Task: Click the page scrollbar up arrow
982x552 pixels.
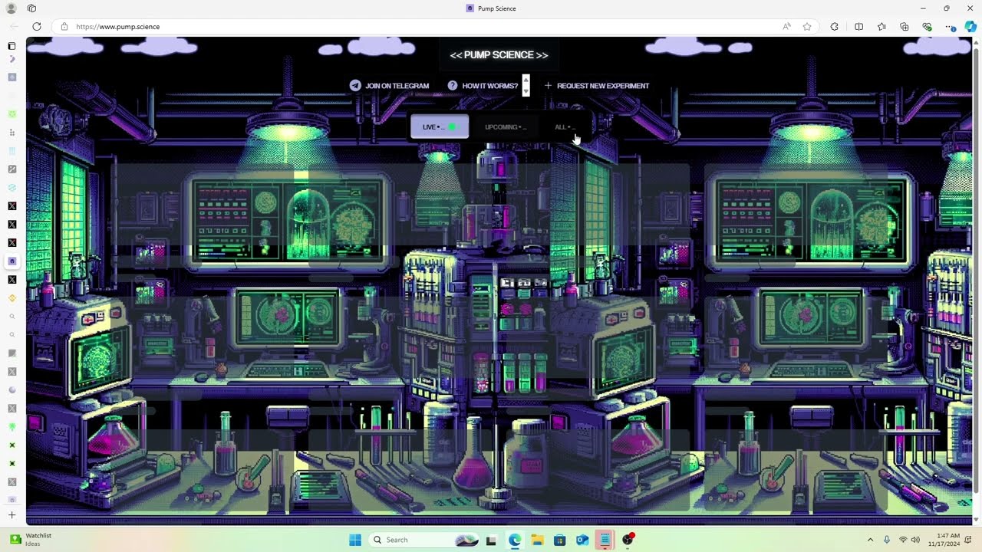Action: pos(977,41)
